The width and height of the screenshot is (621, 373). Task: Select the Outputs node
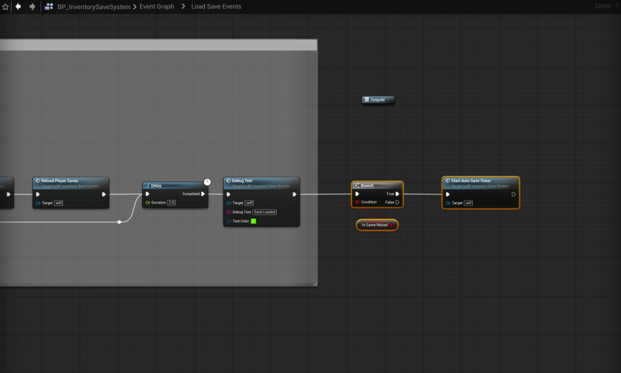(x=378, y=100)
